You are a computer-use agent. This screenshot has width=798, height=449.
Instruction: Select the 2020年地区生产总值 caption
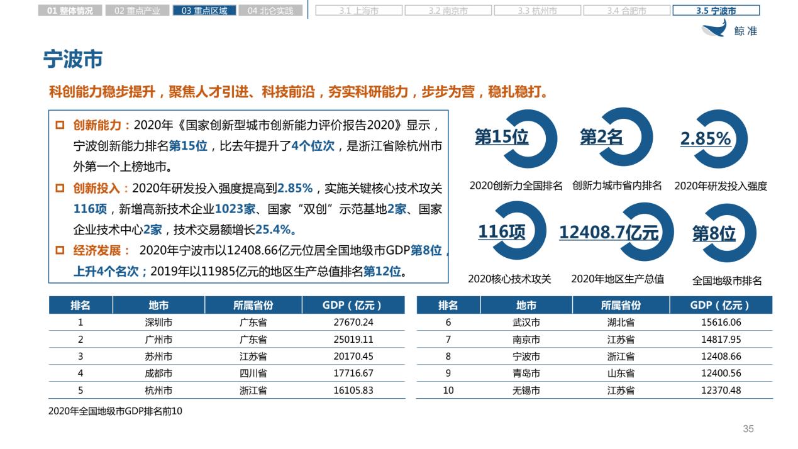click(618, 279)
